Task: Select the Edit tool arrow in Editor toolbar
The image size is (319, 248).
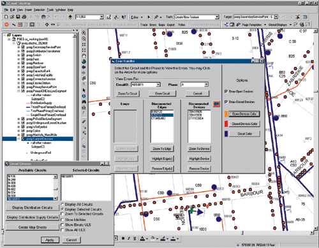Action: 149,17
